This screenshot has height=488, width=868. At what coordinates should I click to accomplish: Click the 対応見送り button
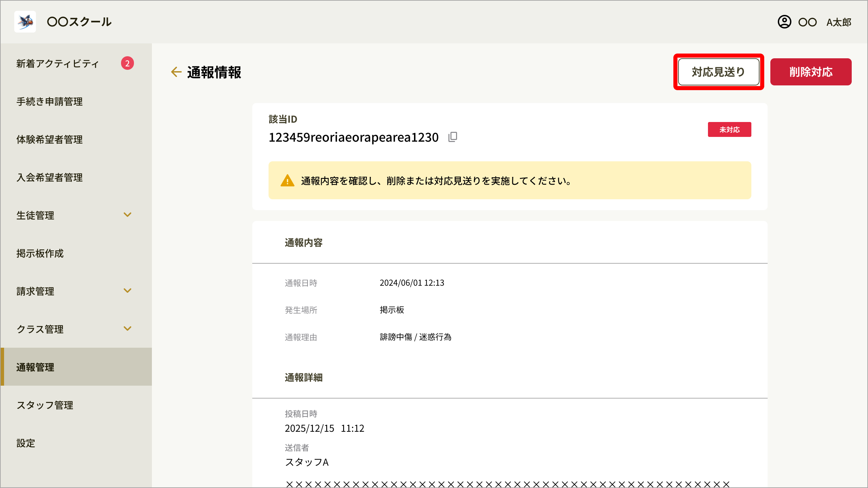718,72
